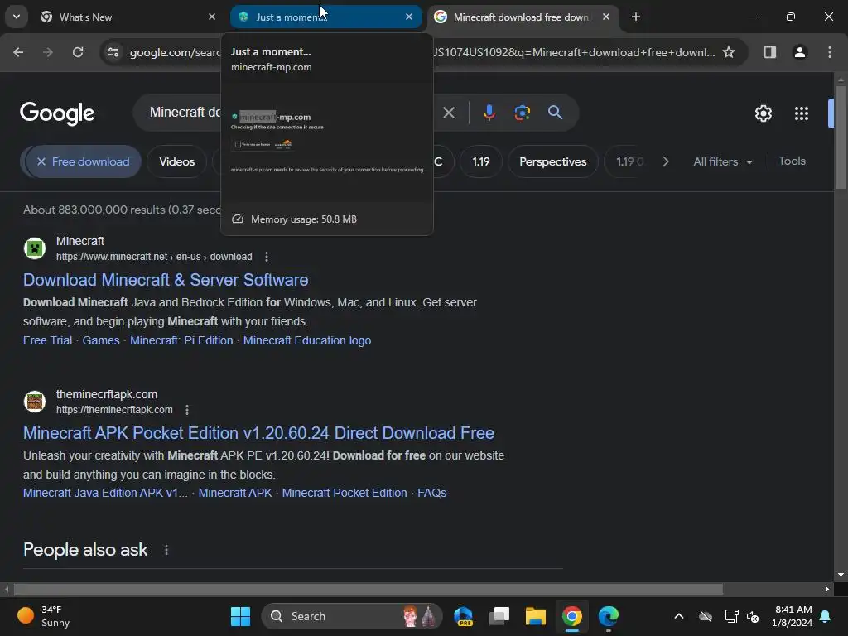Open the clock and calendar flyout
The height and width of the screenshot is (636, 848).
pos(792,616)
